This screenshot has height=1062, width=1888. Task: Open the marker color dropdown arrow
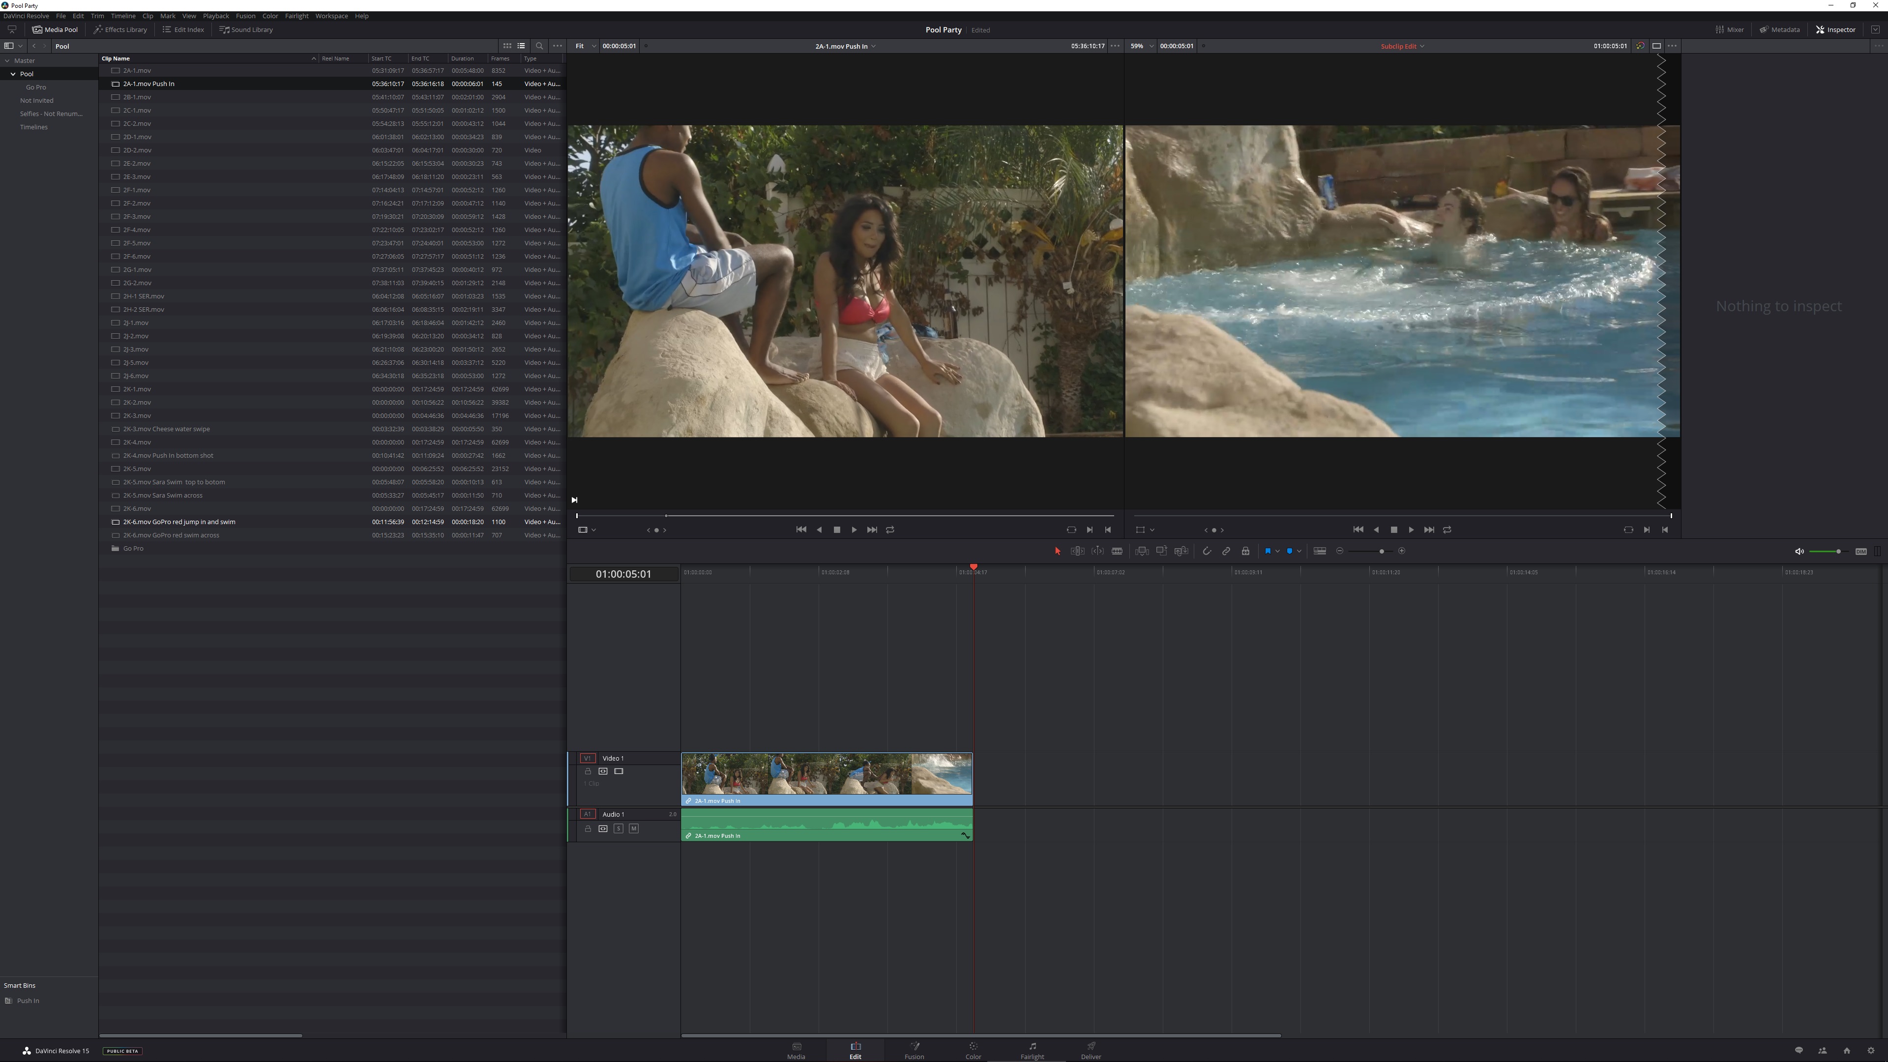coord(1298,551)
